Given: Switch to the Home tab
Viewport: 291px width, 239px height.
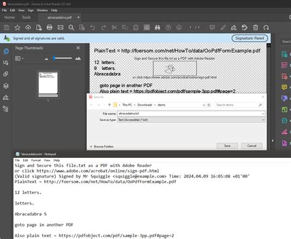Looking at the screenshot, I should click(x=9, y=17).
